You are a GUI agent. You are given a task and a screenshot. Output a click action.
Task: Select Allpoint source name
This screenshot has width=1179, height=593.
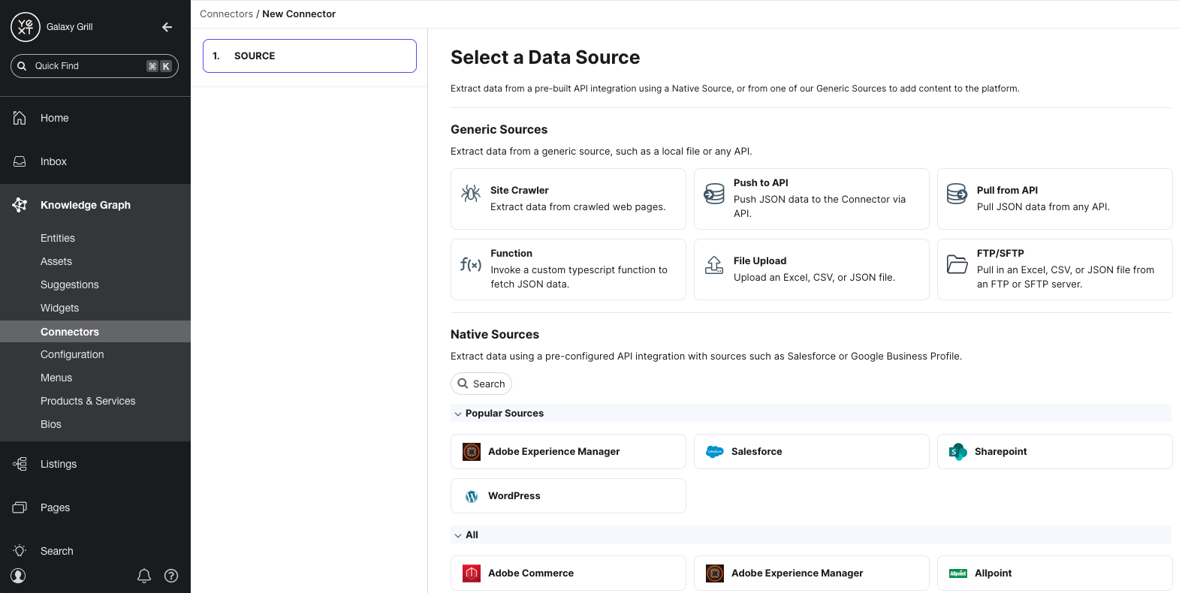point(994,573)
